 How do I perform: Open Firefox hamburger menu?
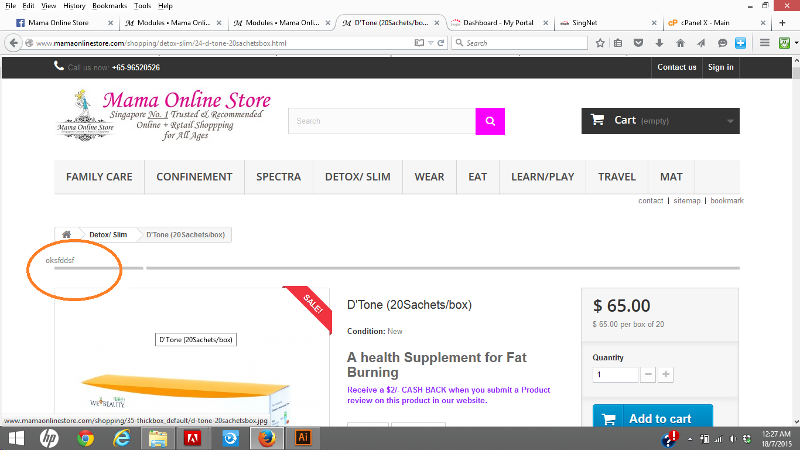764,43
